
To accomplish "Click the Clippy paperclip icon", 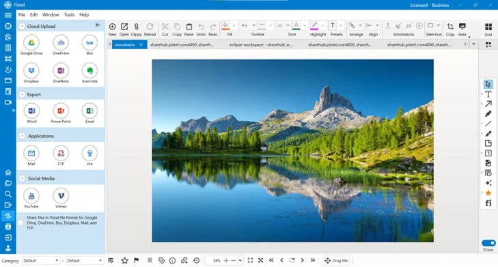I will [x=136, y=27].
